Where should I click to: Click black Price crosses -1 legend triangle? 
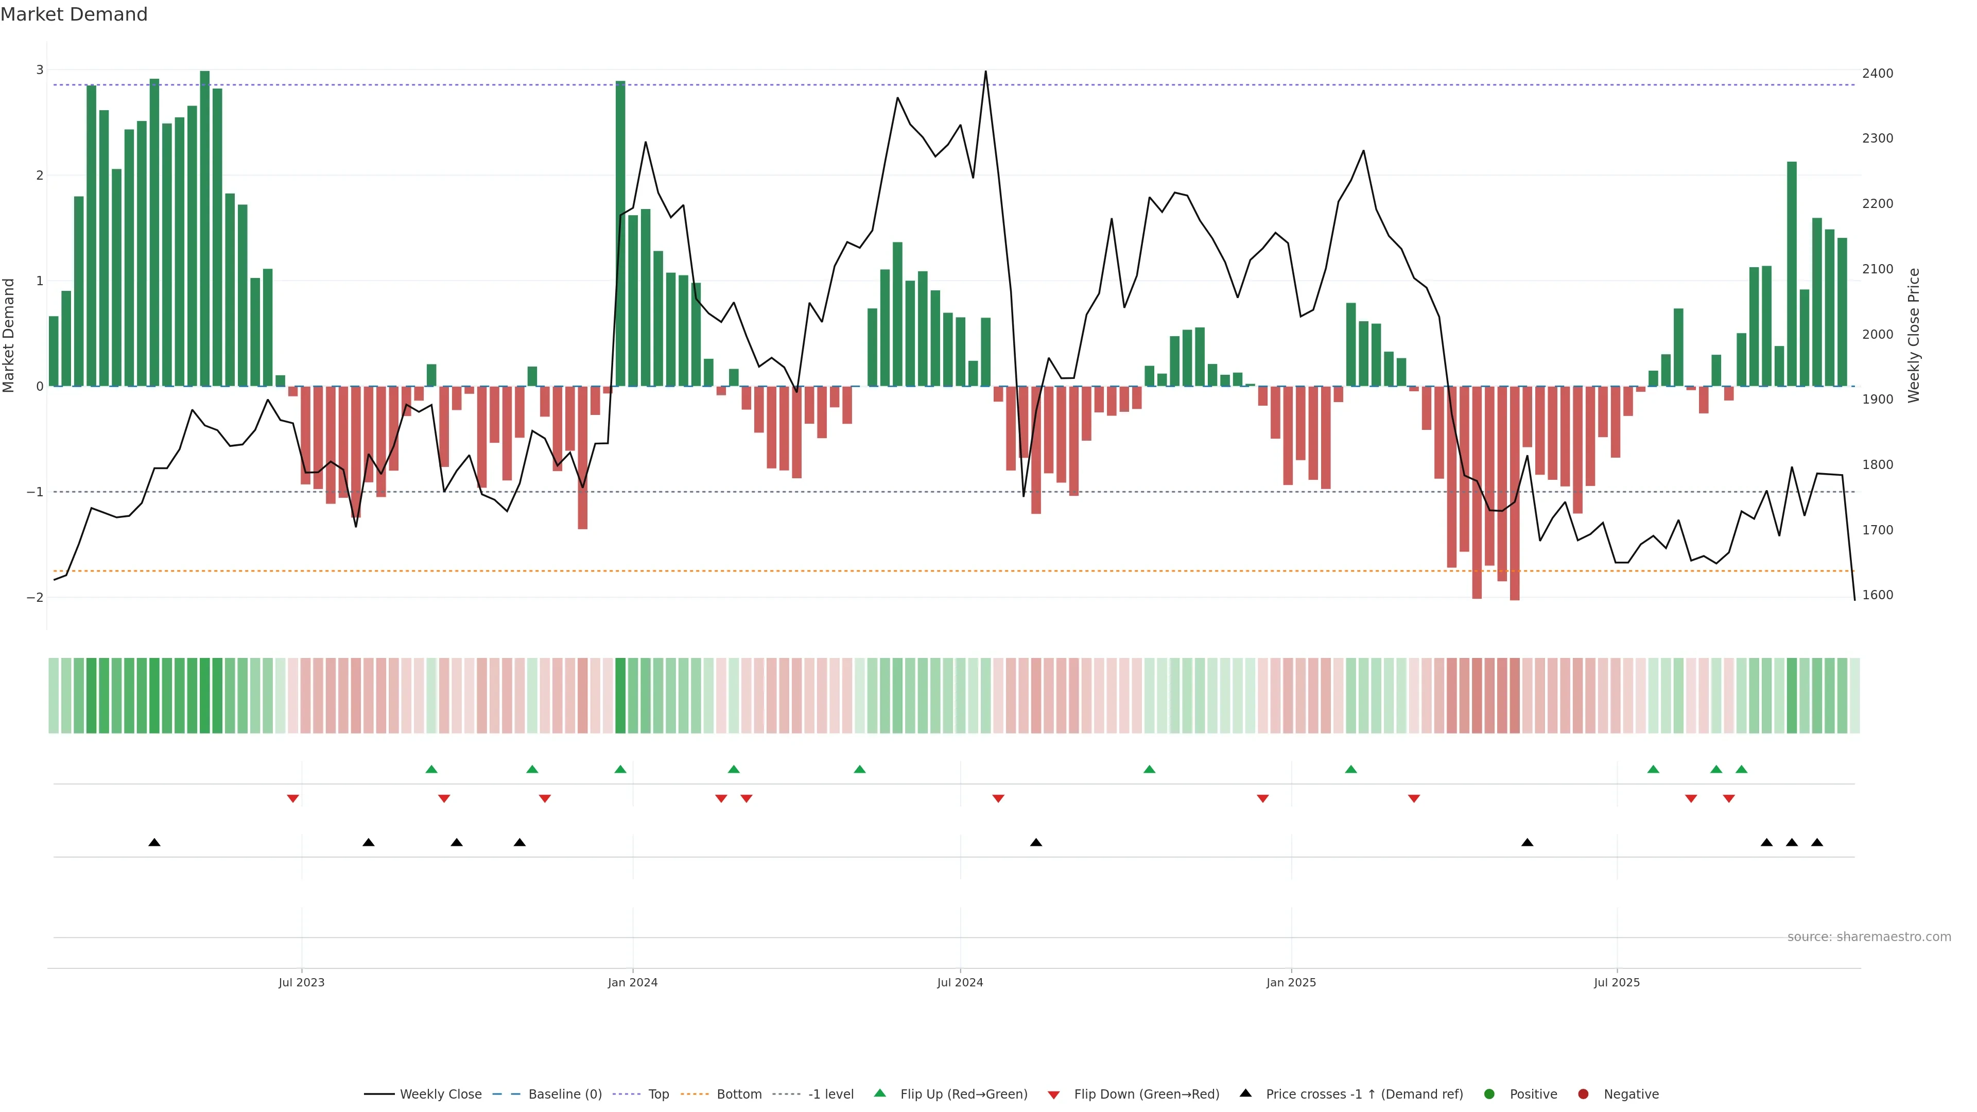(1245, 1093)
